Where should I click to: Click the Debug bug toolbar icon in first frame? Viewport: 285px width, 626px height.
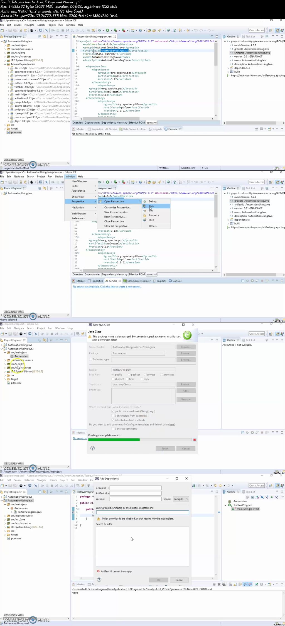100,30
